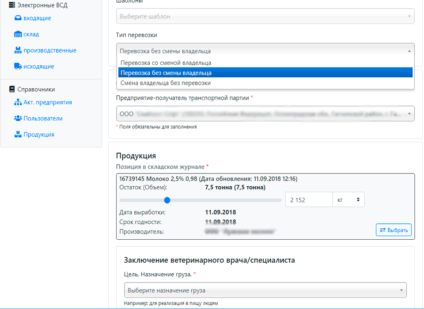Confirm selected 'Перевозка без смены владельца' item
Screen dimensions: 424x309
pos(265,72)
